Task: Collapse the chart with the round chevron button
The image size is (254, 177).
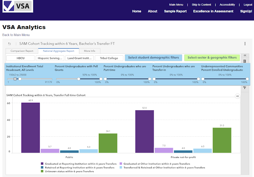Action: click(x=237, y=96)
